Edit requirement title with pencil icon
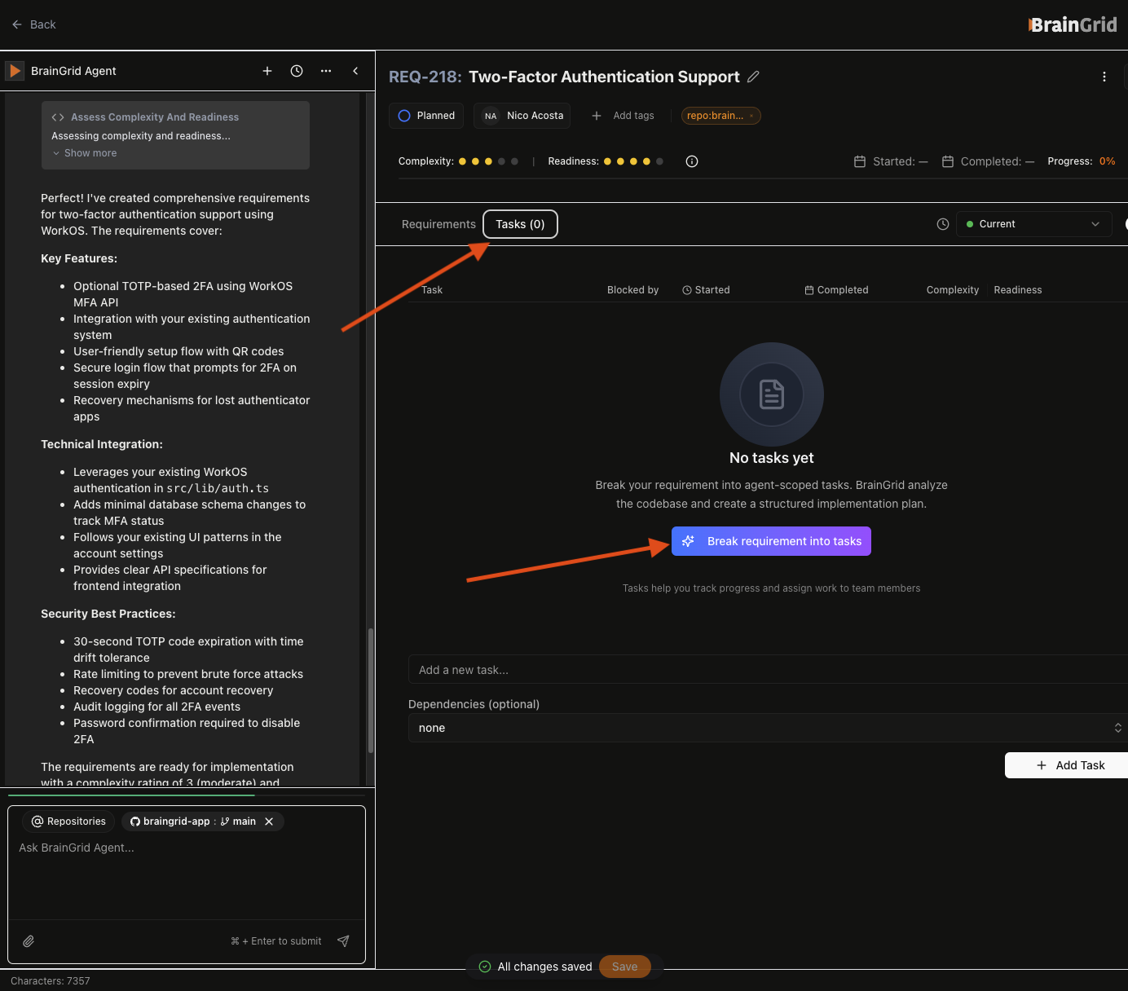Image resolution: width=1128 pixels, height=991 pixels. [x=753, y=77]
